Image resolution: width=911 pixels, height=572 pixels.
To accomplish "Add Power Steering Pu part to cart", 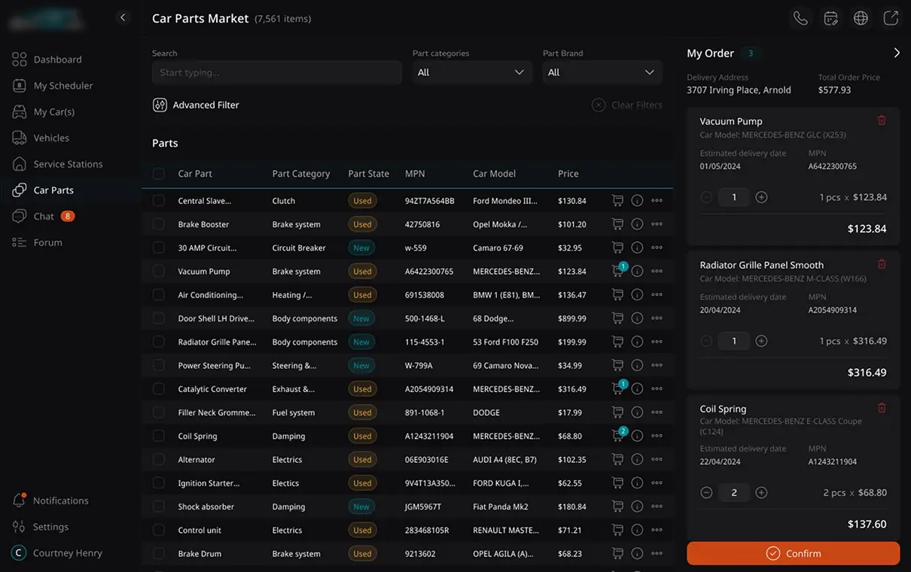I will (617, 365).
